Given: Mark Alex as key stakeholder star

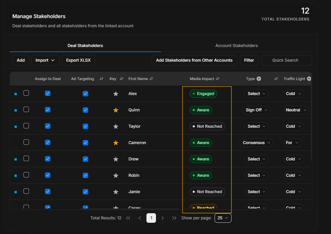Looking at the screenshot, I should (116, 94).
